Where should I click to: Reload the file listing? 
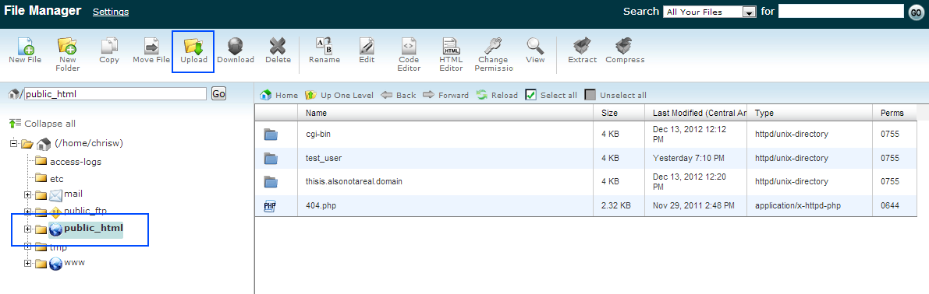pos(497,95)
